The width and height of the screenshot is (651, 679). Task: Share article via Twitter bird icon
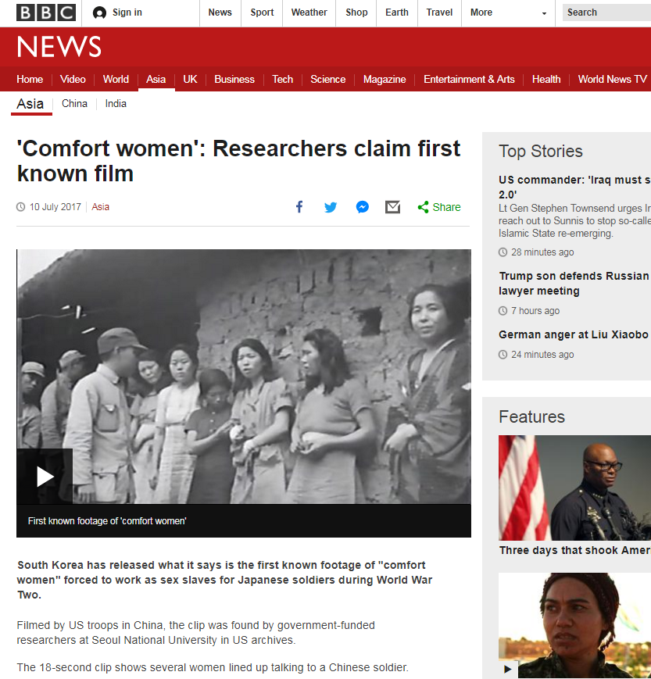pyautogui.click(x=331, y=207)
